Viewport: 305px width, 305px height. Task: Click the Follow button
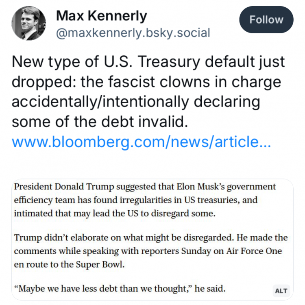tap(266, 20)
